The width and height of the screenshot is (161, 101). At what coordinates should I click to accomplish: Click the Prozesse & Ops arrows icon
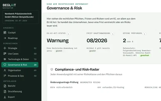point(5,76)
